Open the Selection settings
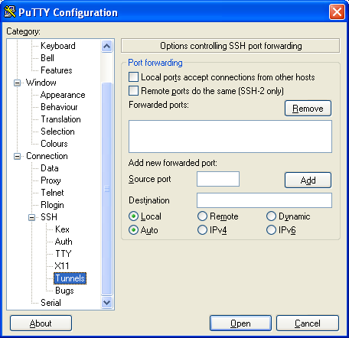The image size is (349, 338). coord(57,132)
